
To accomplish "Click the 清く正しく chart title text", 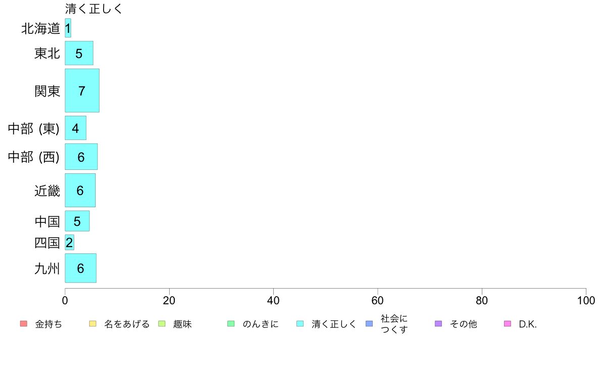I will (x=94, y=9).
